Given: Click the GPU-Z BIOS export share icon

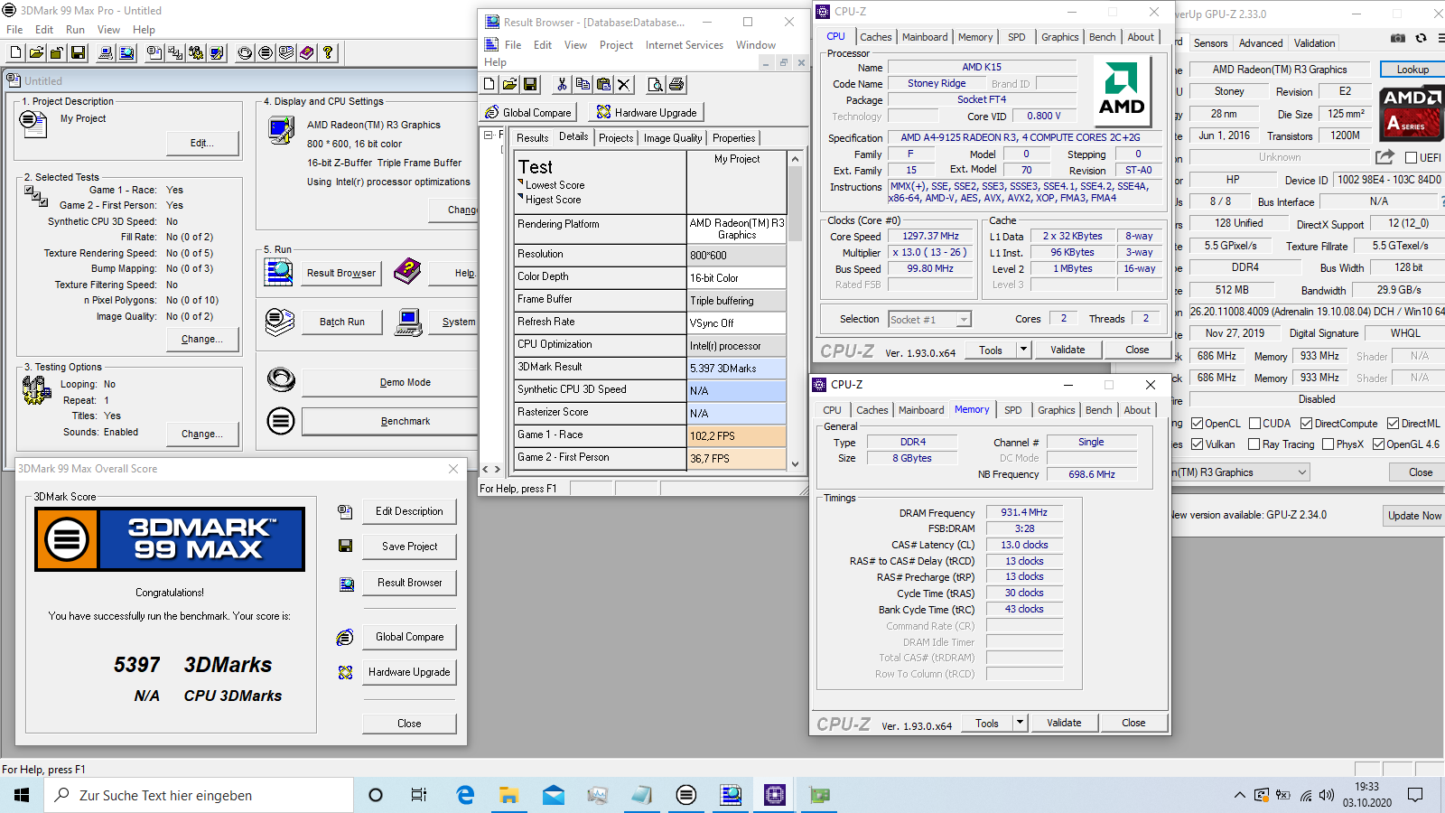Looking at the screenshot, I should pyautogui.click(x=1384, y=157).
